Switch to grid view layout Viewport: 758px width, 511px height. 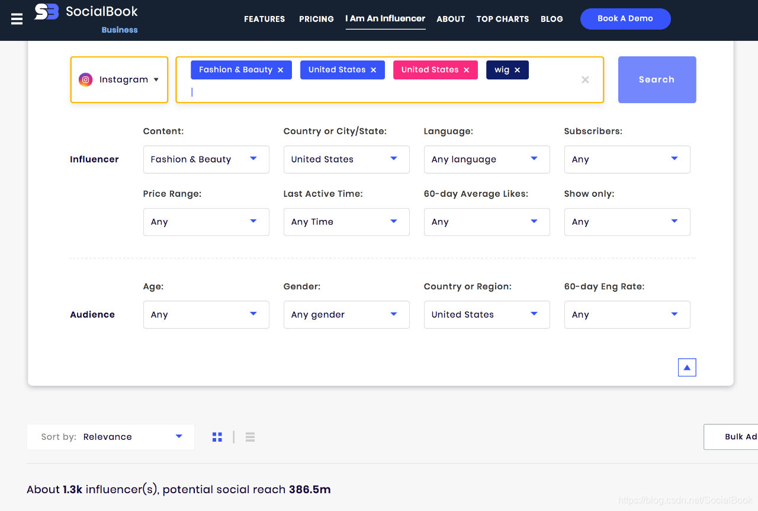coord(217,437)
